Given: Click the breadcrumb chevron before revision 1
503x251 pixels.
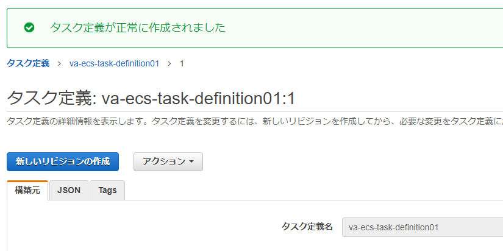Looking at the screenshot, I should coord(169,63).
